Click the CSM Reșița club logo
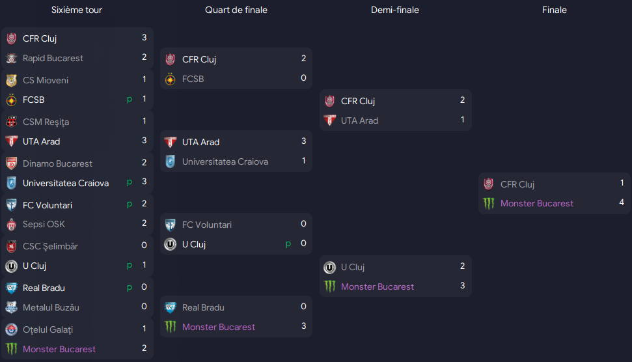 (11, 122)
